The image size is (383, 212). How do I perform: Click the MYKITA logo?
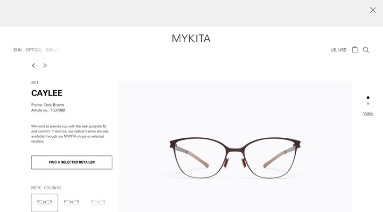[x=191, y=39]
